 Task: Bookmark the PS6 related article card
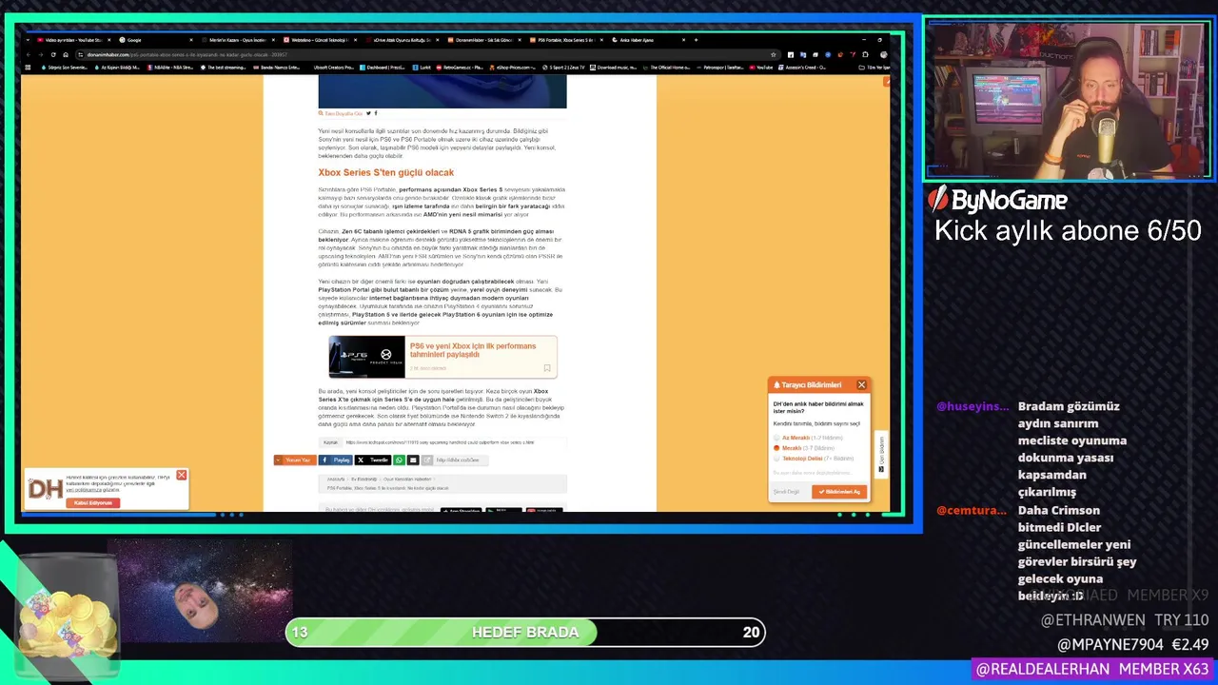547,368
